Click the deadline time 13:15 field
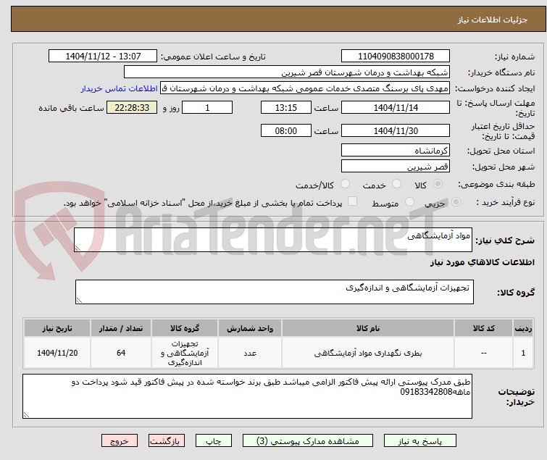Image resolution: width=547 pixels, height=460 pixels. point(285,107)
